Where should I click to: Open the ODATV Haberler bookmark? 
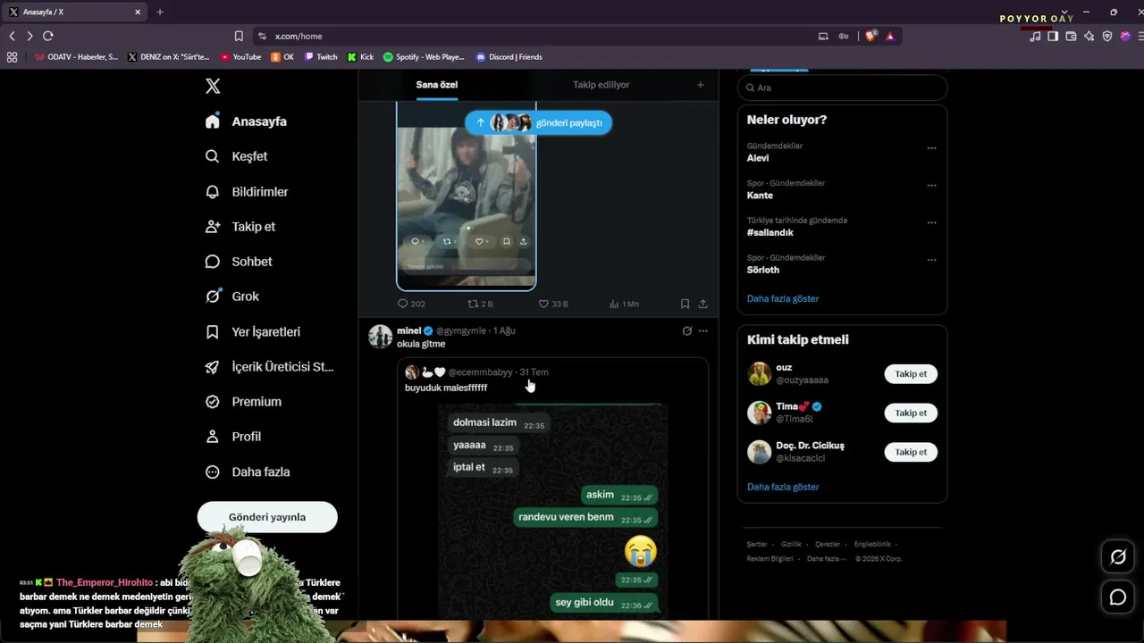[76, 57]
